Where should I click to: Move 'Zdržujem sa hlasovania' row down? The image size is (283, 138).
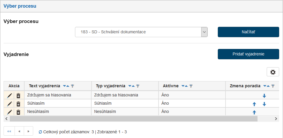coord(264,96)
